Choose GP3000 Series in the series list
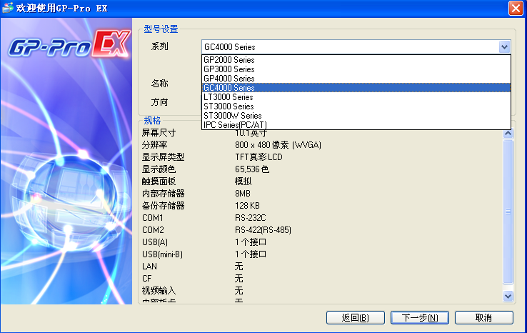Image resolution: width=527 pixels, height=333 pixels. point(229,69)
